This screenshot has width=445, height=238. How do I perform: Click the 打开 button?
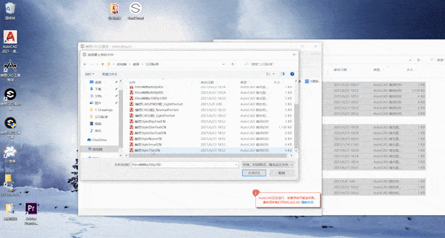coord(254,173)
